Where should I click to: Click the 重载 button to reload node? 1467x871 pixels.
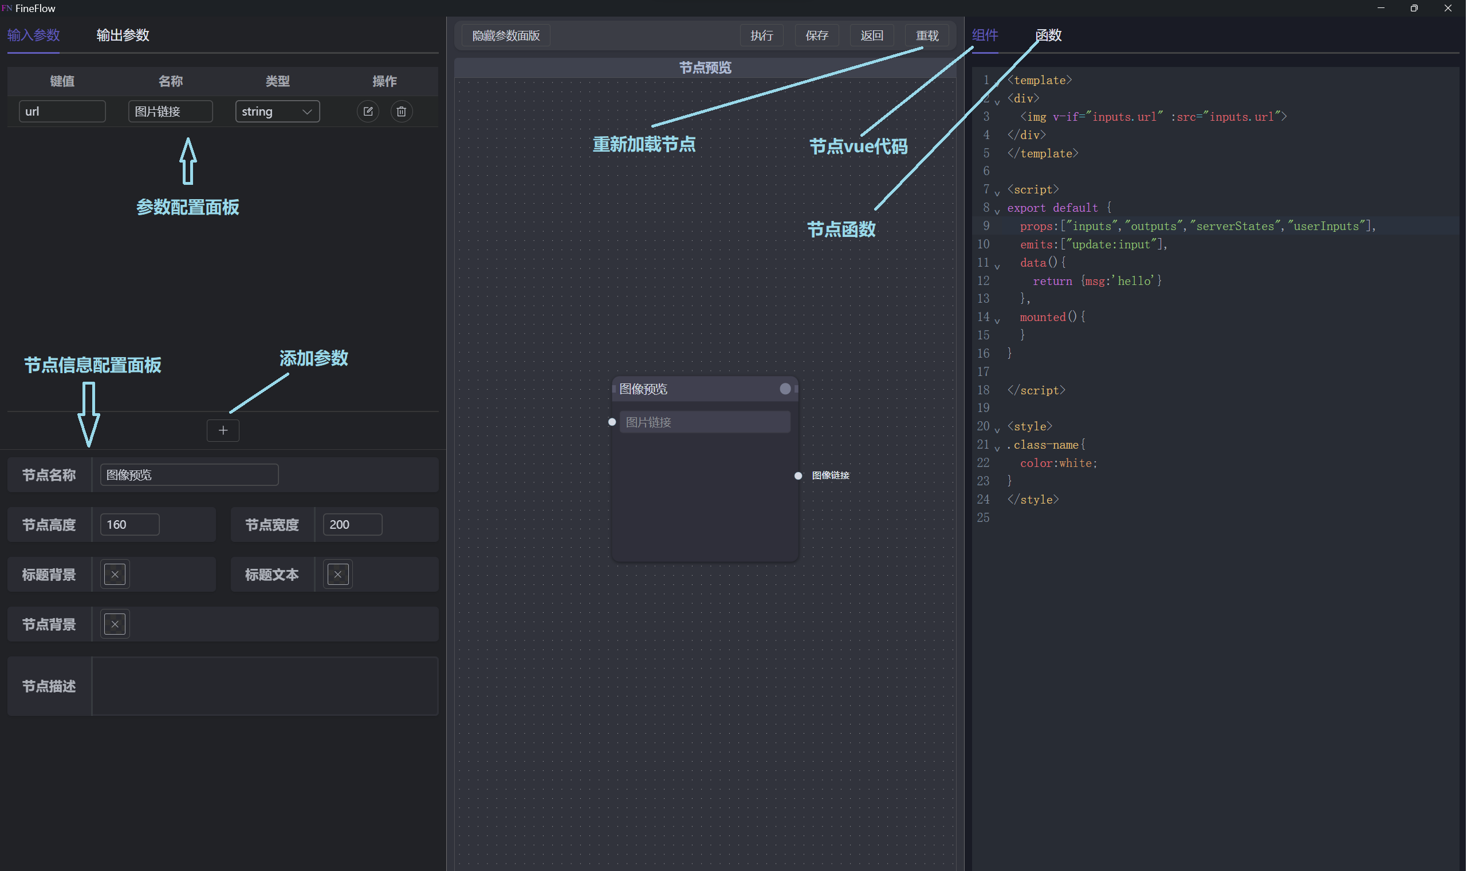pos(927,36)
